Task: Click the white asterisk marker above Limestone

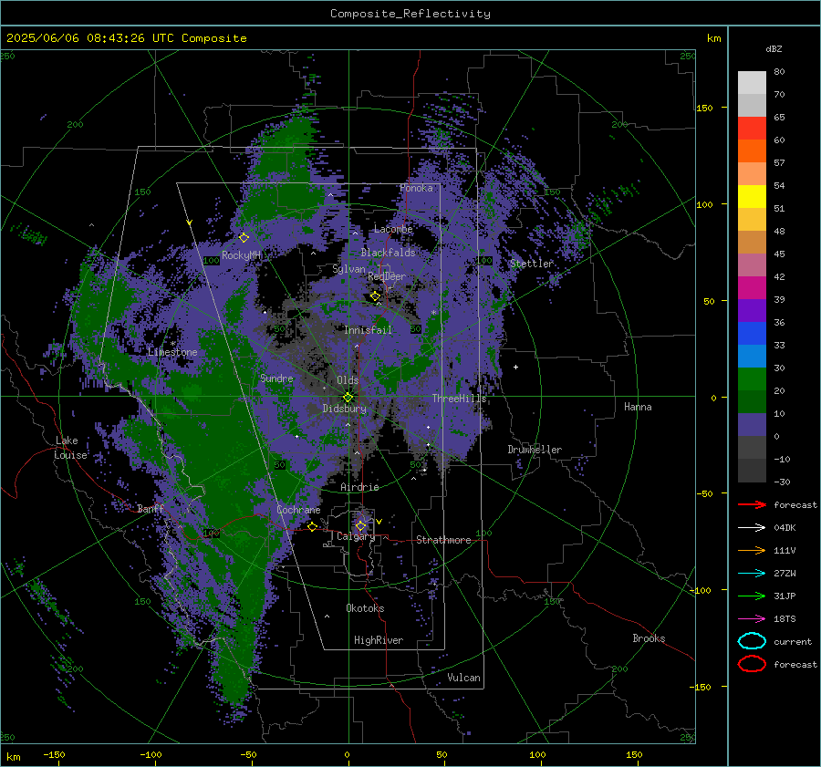Action: pos(172,344)
